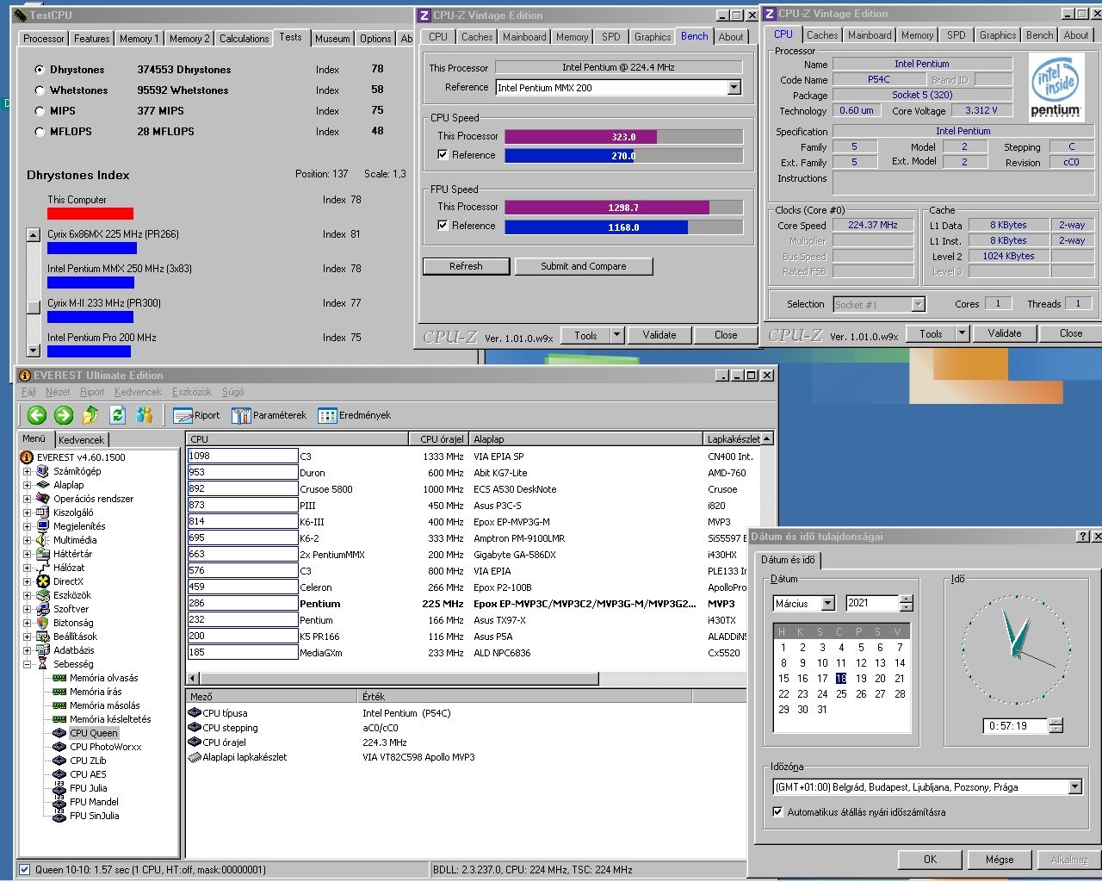Select day 25 in the calendar

841,694
